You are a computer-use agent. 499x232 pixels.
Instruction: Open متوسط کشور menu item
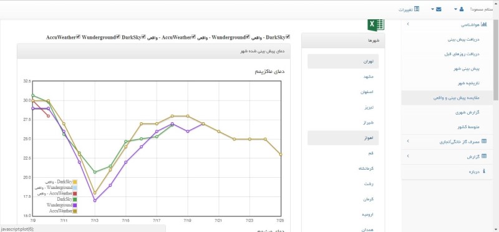tap(468, 127)
